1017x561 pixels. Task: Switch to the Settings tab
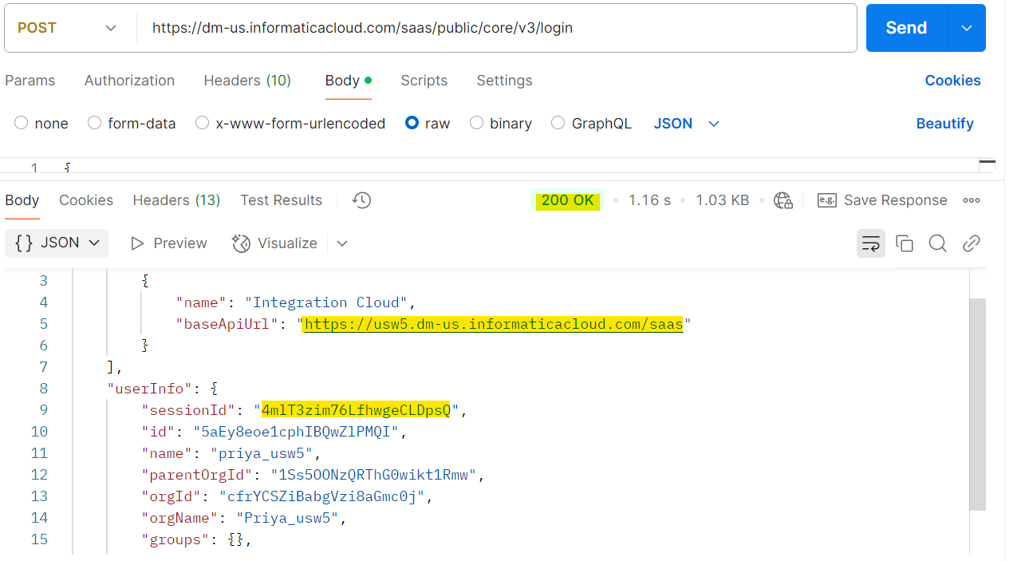point(504,81)
